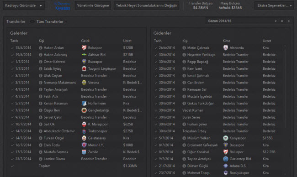Toggle checkmark on 5/7/2014 Kenan Karaman row
This screenshot has height=177, width=297.
point(12,104)
